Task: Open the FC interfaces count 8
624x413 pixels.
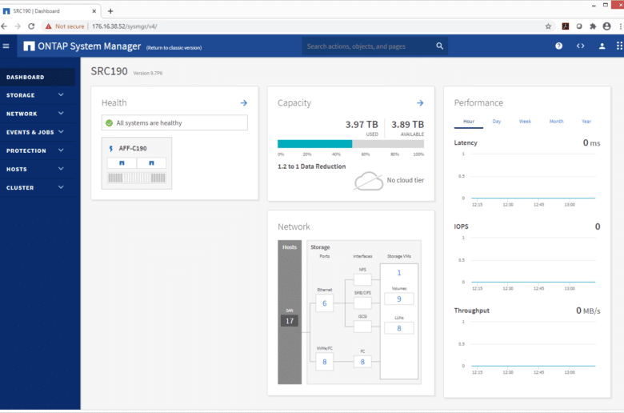Action: tap(362, 362)
